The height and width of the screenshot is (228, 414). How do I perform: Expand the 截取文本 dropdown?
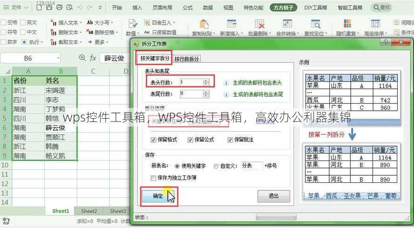tap(81, 42)
